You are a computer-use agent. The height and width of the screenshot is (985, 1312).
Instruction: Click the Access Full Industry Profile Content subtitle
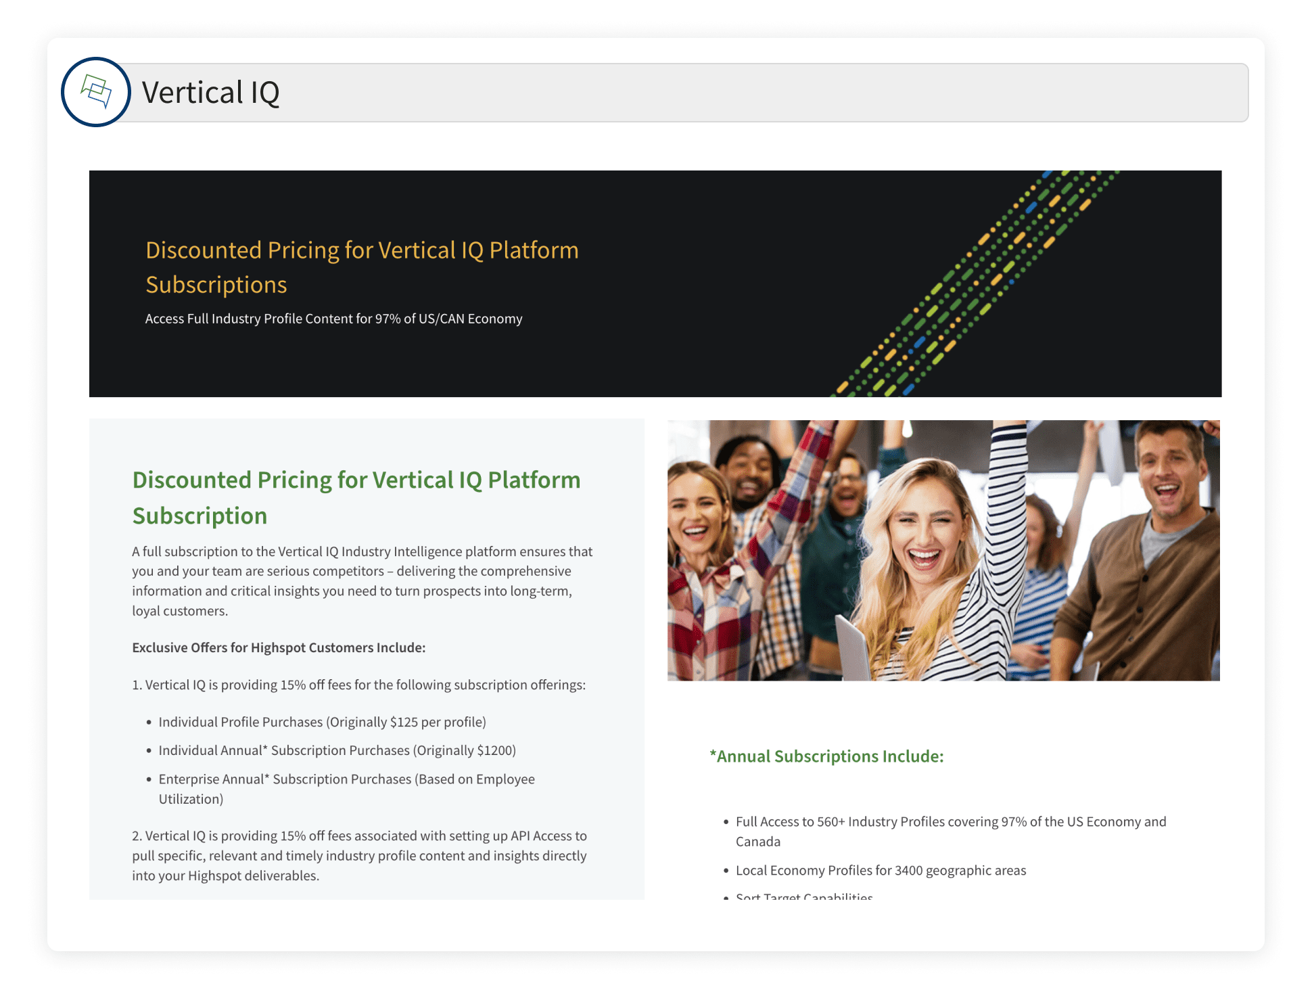point(333,319)
